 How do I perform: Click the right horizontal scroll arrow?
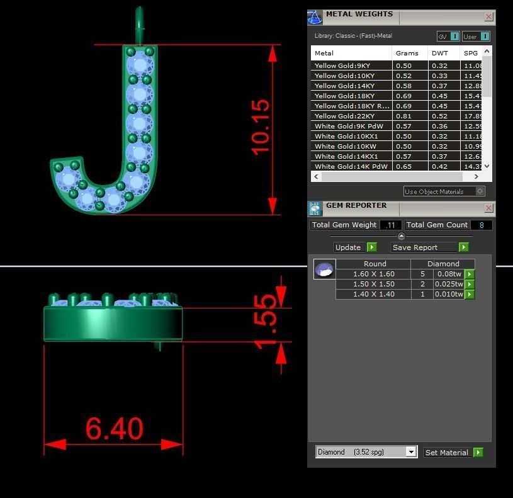coord(476,177)
